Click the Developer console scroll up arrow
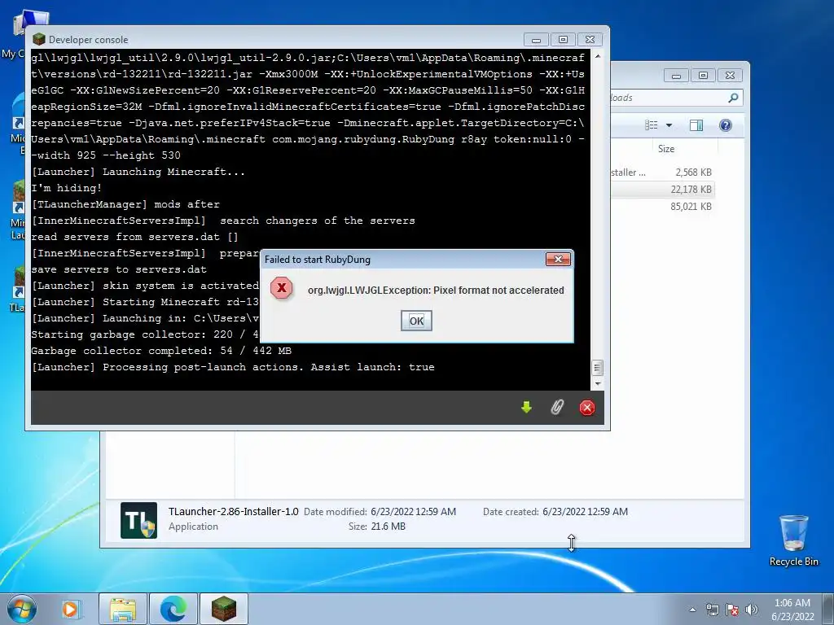 click(597, 56)
